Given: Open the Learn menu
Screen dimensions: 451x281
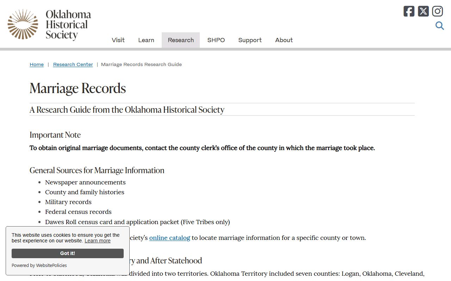Looking at the screenshot, I should point(146,40).
